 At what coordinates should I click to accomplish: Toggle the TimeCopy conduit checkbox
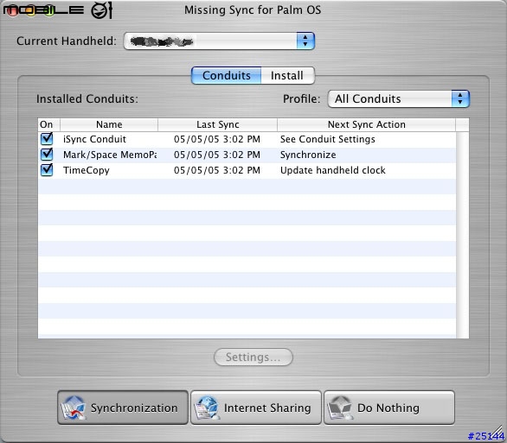coord(47,170)
